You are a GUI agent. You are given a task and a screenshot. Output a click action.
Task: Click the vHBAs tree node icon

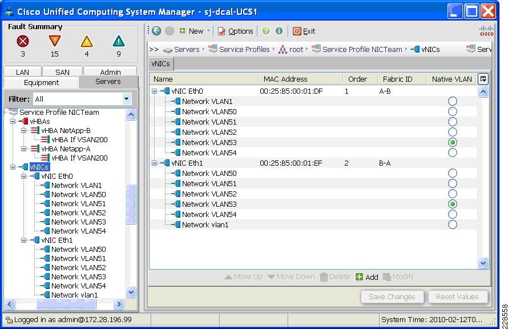pyautogui.click(x=23, y=122)
